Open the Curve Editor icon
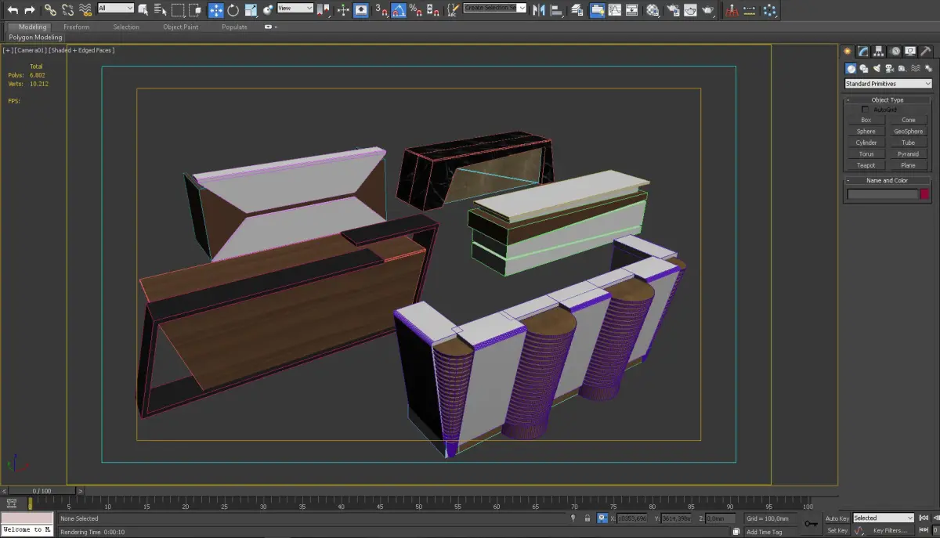Screen dimensions: 940x538 click(x=614, y=10)
